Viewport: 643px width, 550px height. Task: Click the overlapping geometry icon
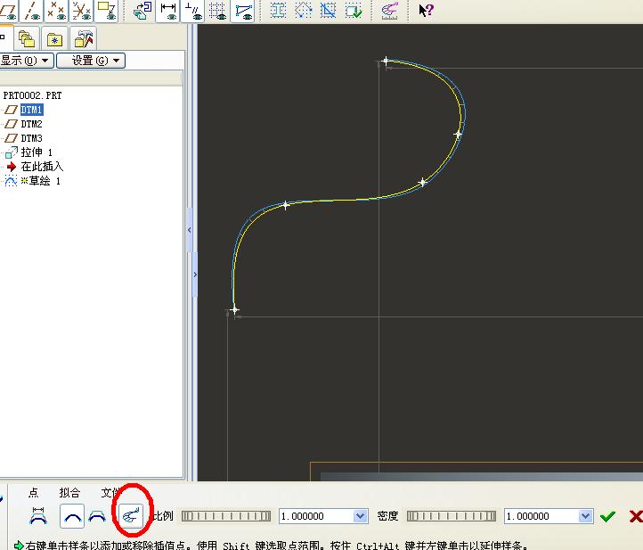[x=328, y=11]
